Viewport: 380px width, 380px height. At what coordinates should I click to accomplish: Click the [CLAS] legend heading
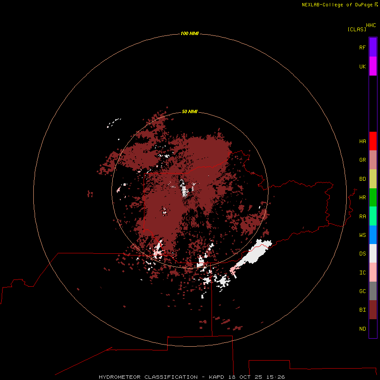point(357,30)
